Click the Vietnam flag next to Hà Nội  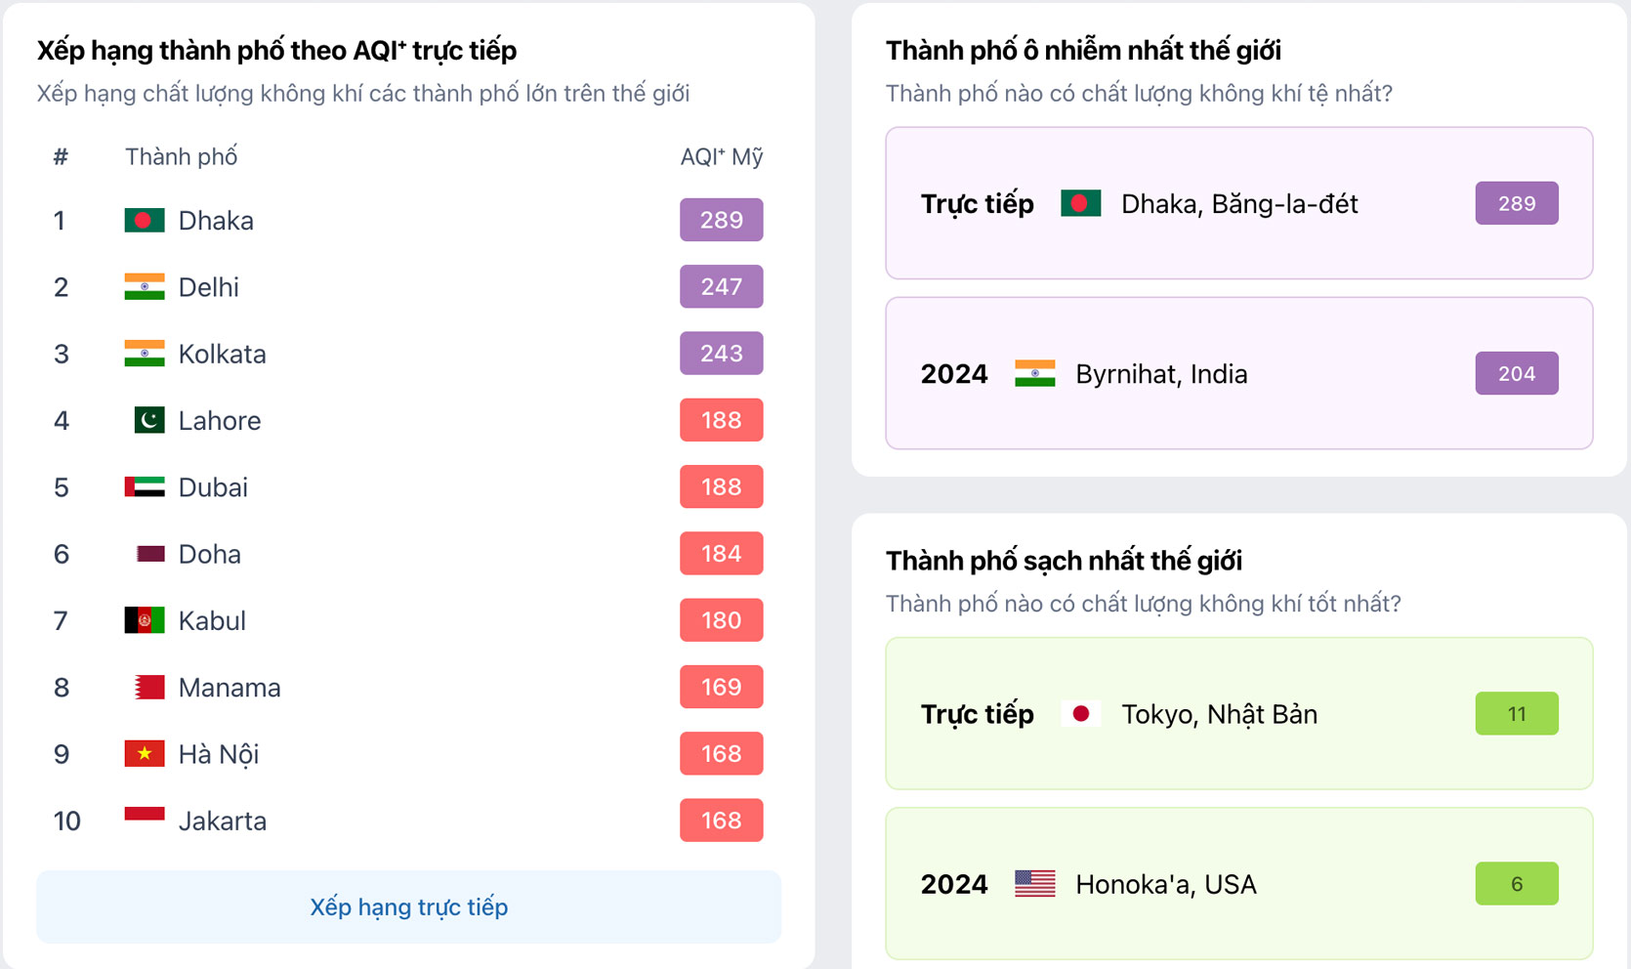click(144, 754)
